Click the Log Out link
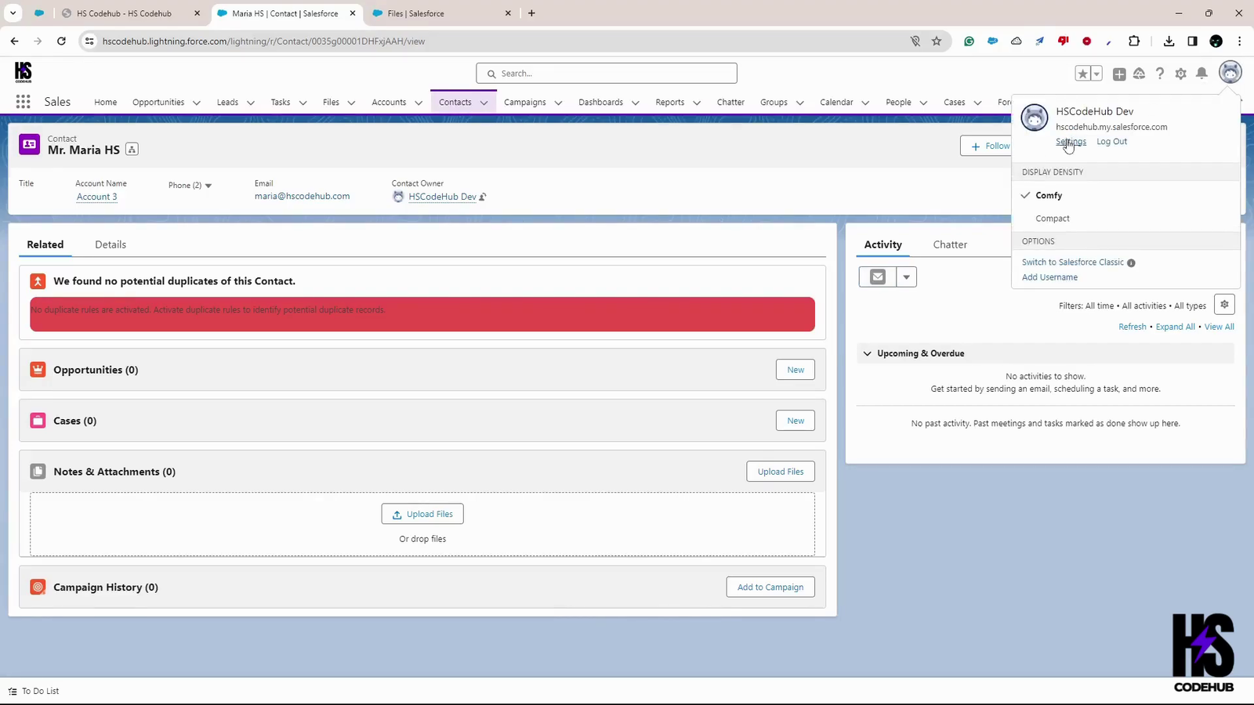The width and height of the screenshot is (1254, 705). tap(1111, 142)
